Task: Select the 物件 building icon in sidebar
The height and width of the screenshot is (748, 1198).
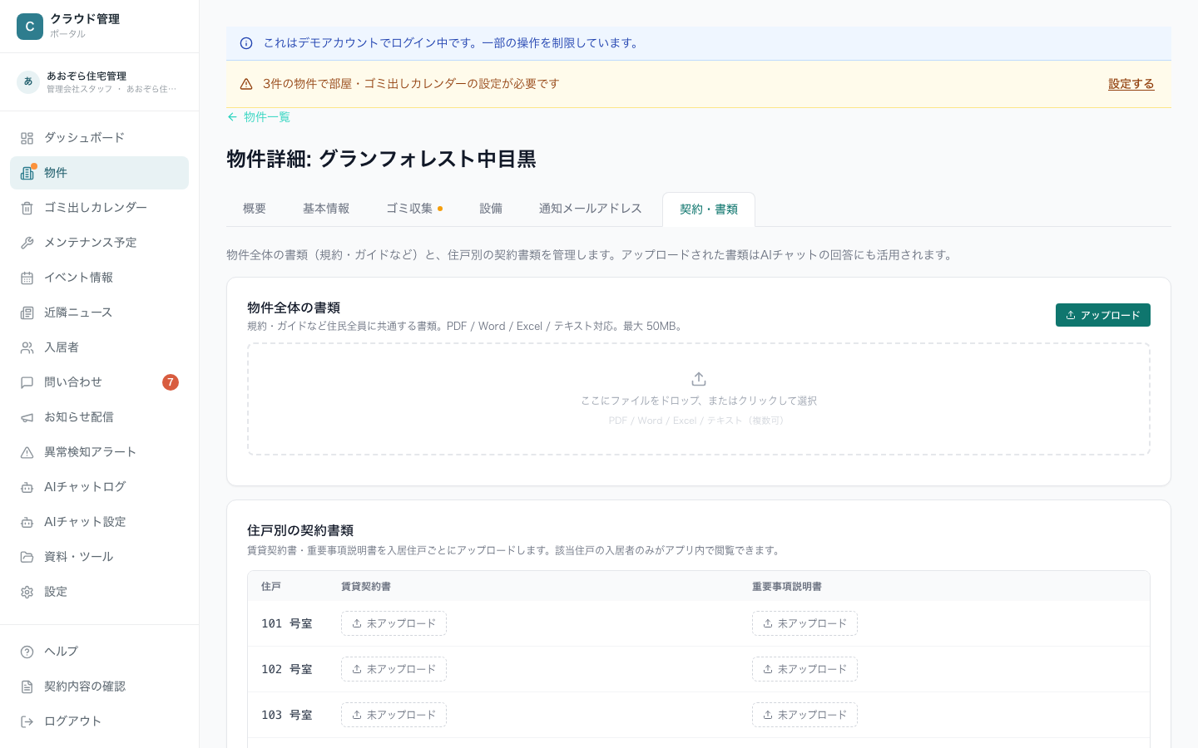Action: (x=27, y=173)
